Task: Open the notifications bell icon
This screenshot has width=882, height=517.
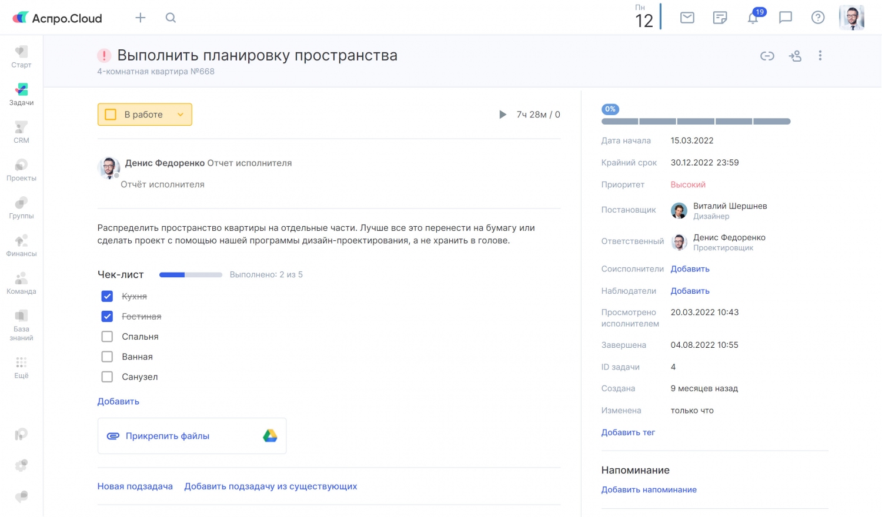Action: coord(753,18)
